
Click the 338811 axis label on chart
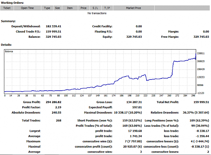[201, 53]
